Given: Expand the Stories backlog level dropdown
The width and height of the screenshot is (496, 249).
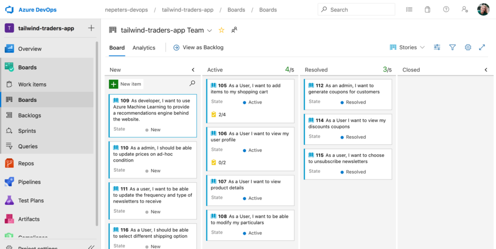Looking at the screenshot, I should 407,47.
